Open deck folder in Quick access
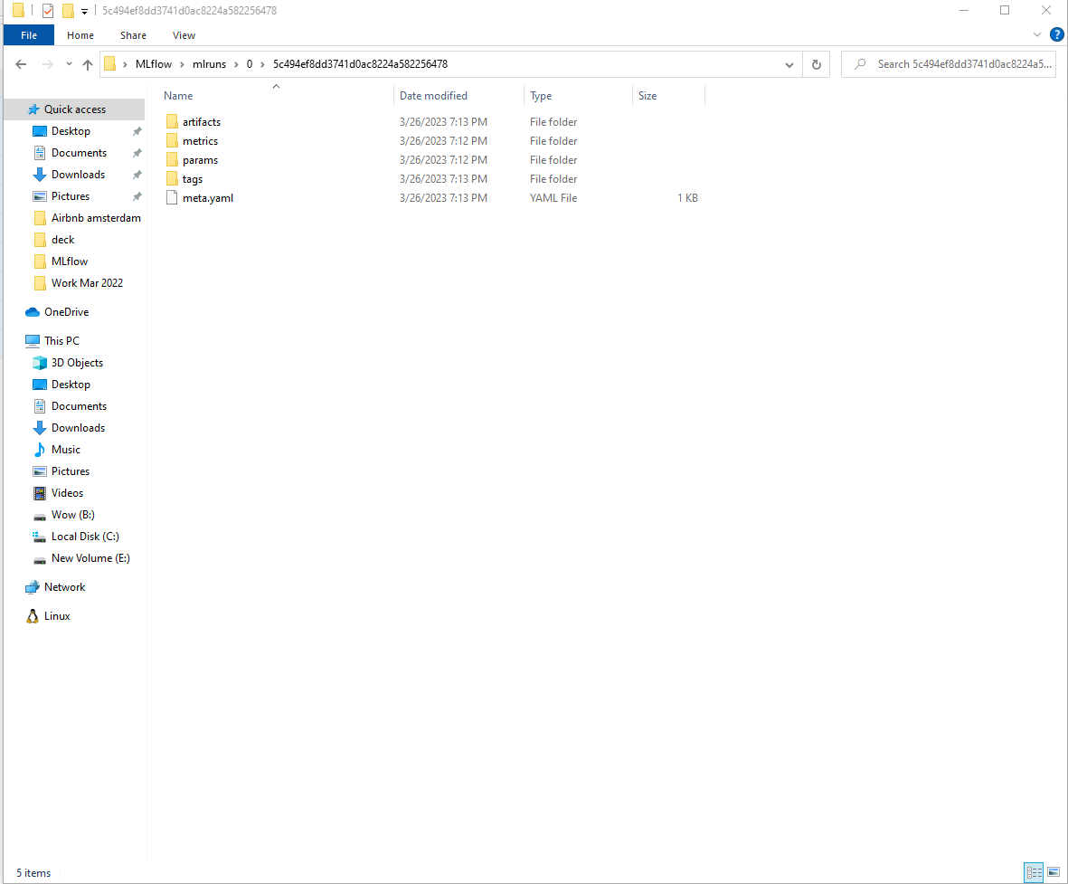Viewport: 1068px width, 884px height. click(62, 240)
